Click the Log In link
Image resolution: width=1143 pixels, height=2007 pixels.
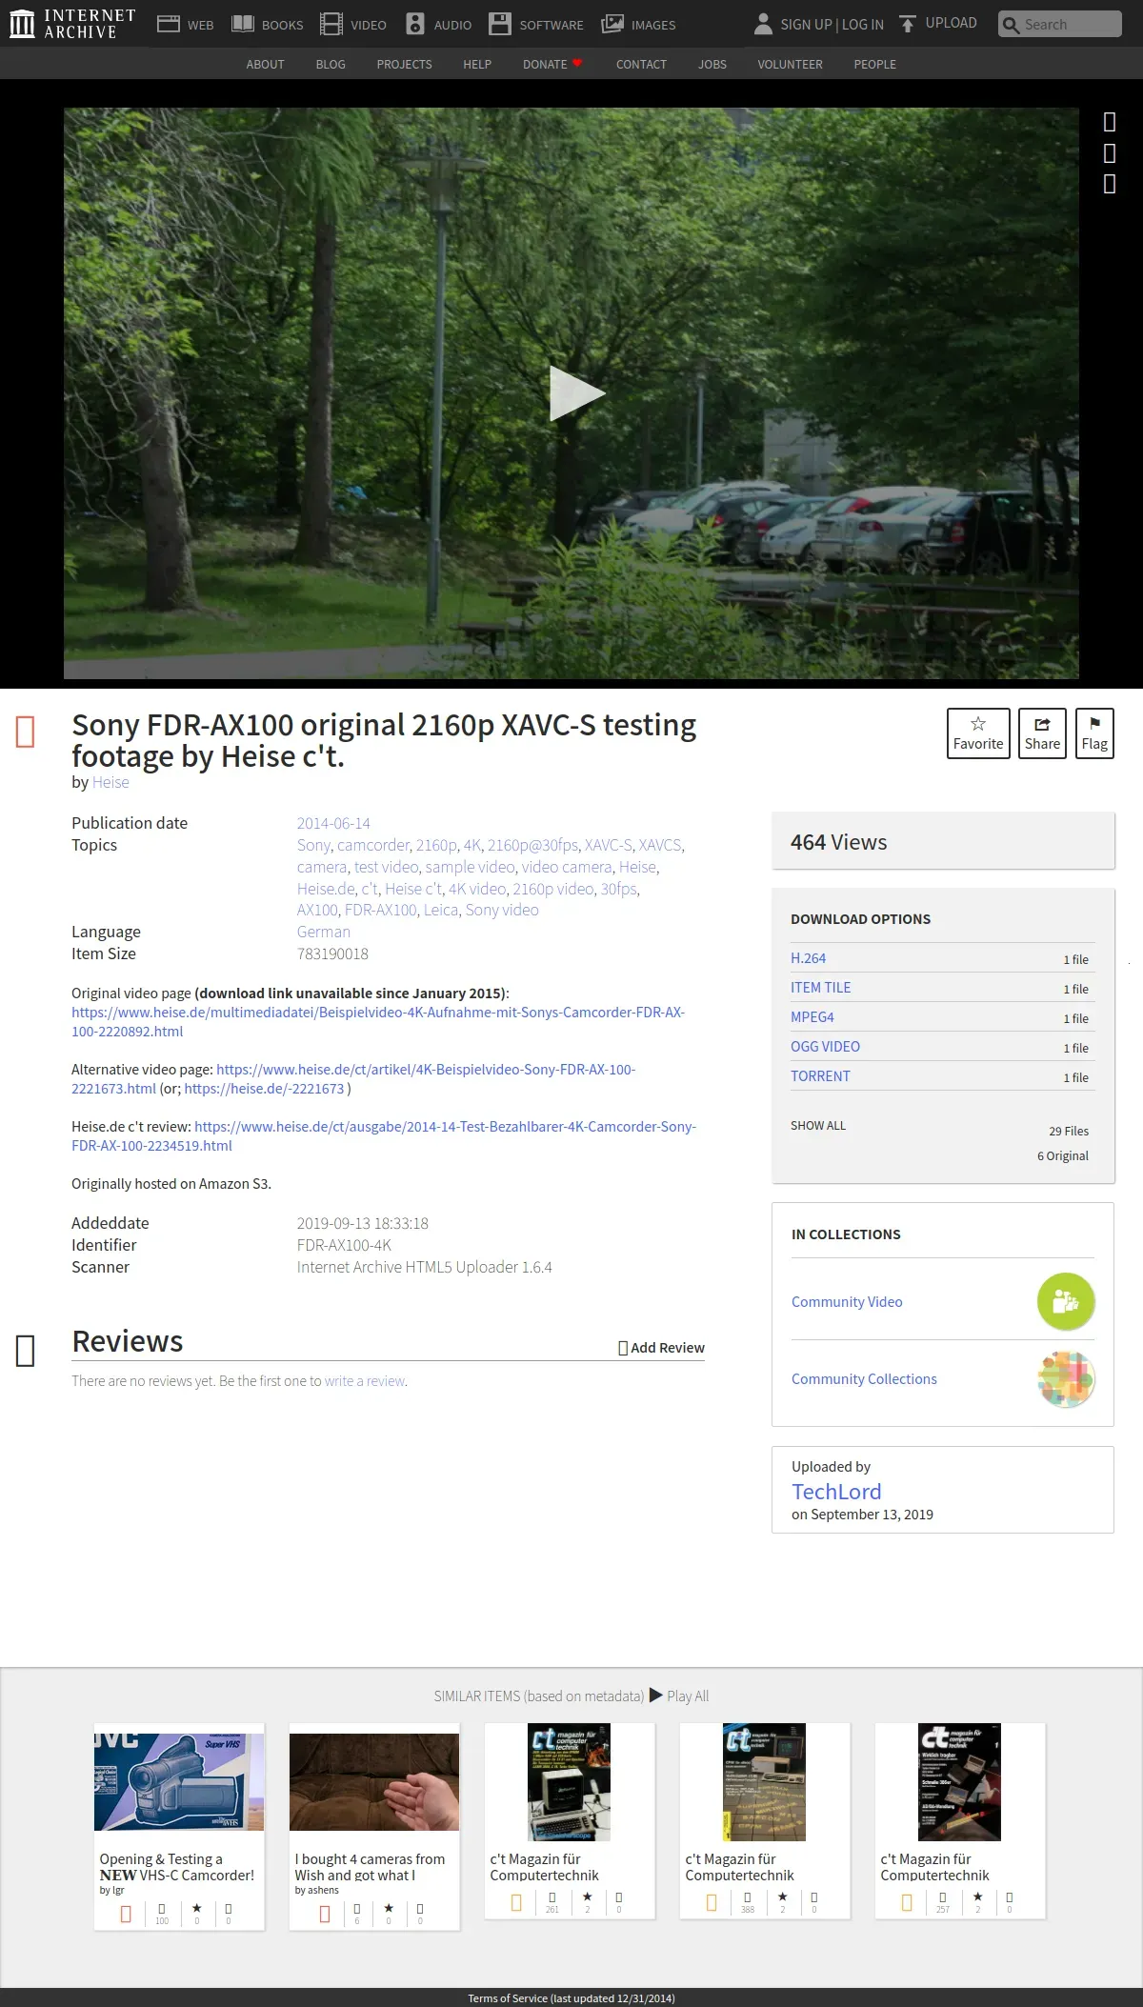(x=863, y=25)
